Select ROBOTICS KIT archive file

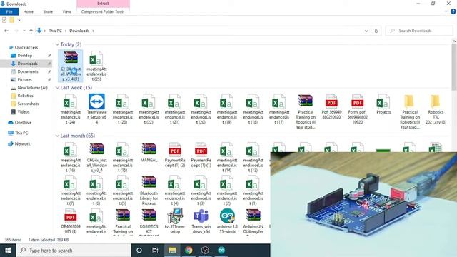point(149,221)
